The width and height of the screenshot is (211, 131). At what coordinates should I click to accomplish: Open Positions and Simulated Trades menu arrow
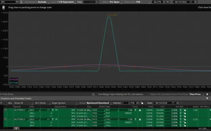207,98
